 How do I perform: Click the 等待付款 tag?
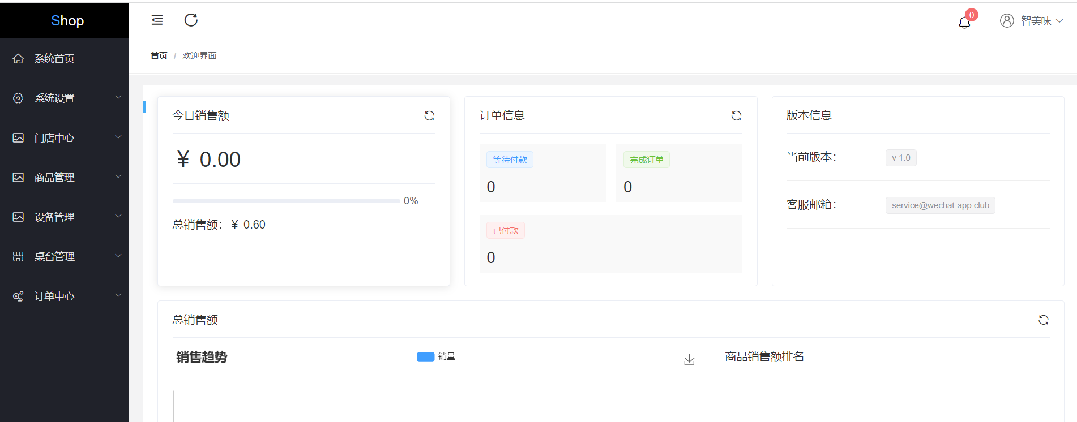[x=510, y=160]
